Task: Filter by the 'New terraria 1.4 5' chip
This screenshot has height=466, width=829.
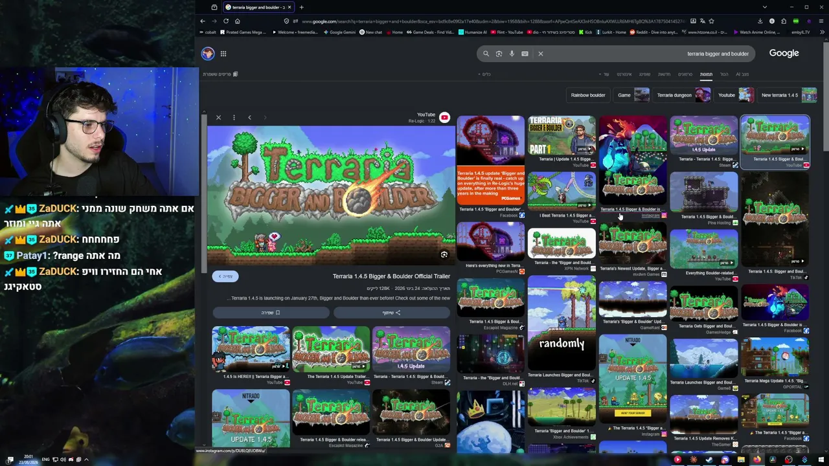Action: pyautogui.click(x=788, y=95)
